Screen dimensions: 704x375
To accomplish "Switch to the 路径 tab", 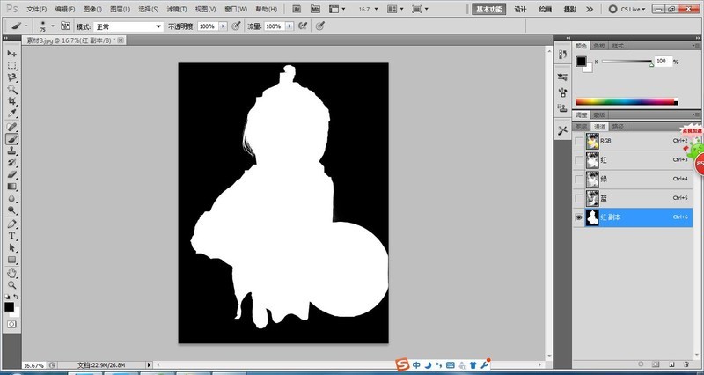I will (620, 127).
